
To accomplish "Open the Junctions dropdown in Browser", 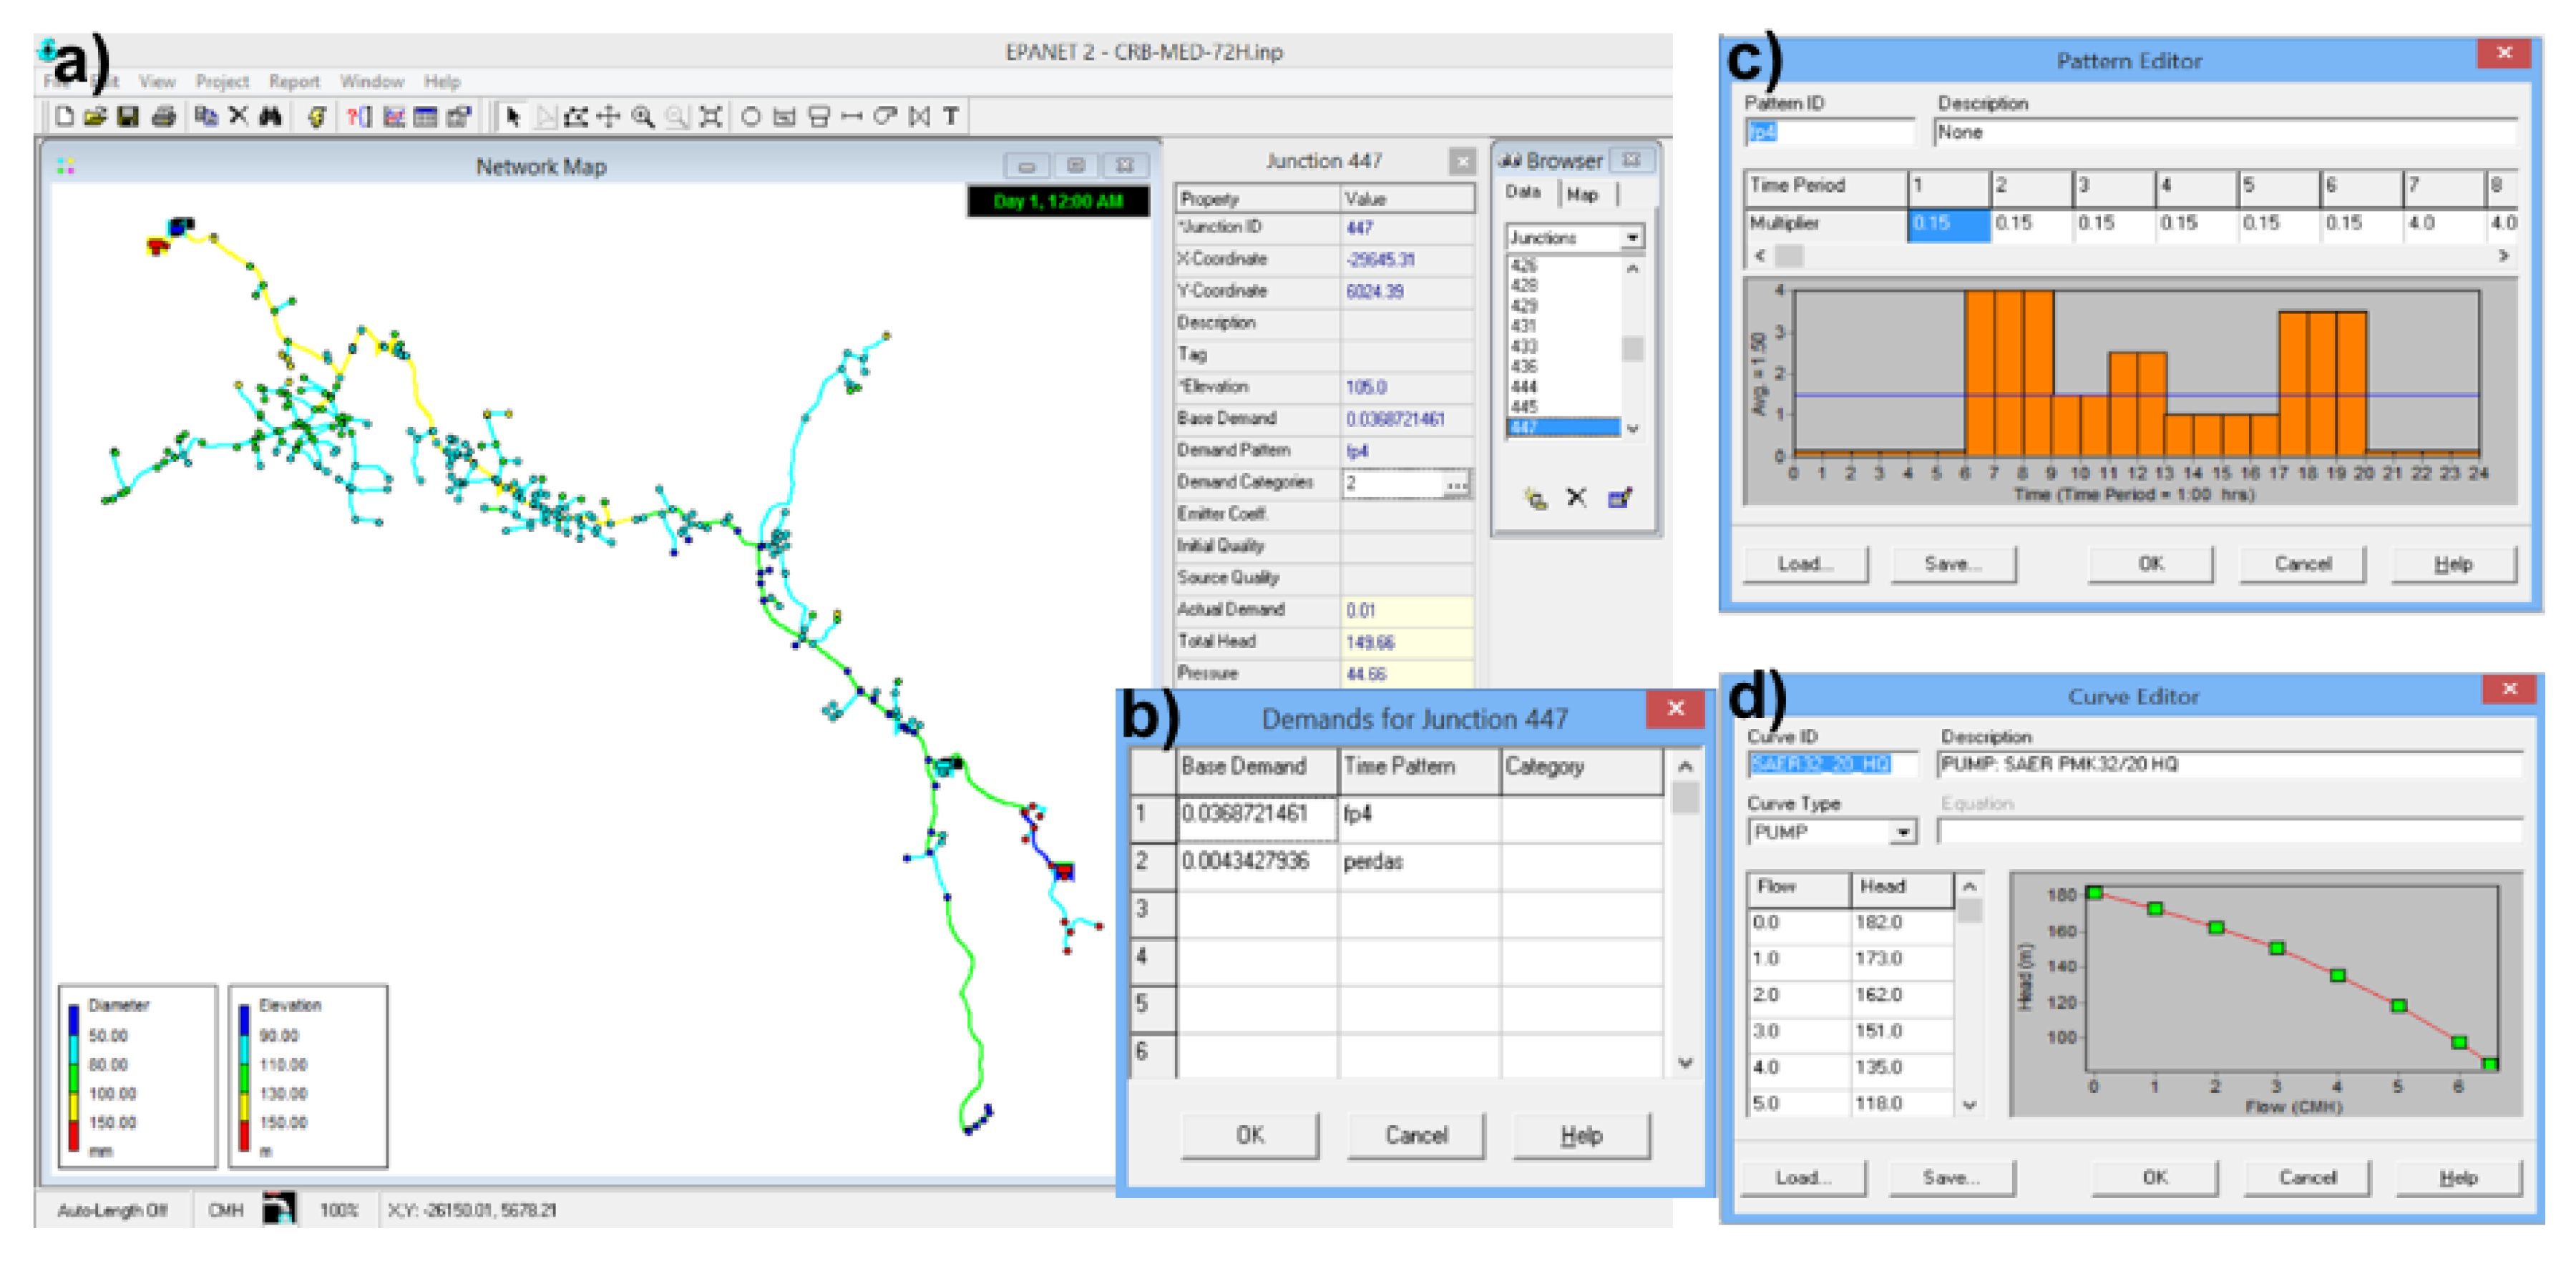I will tap(1632, 237).
